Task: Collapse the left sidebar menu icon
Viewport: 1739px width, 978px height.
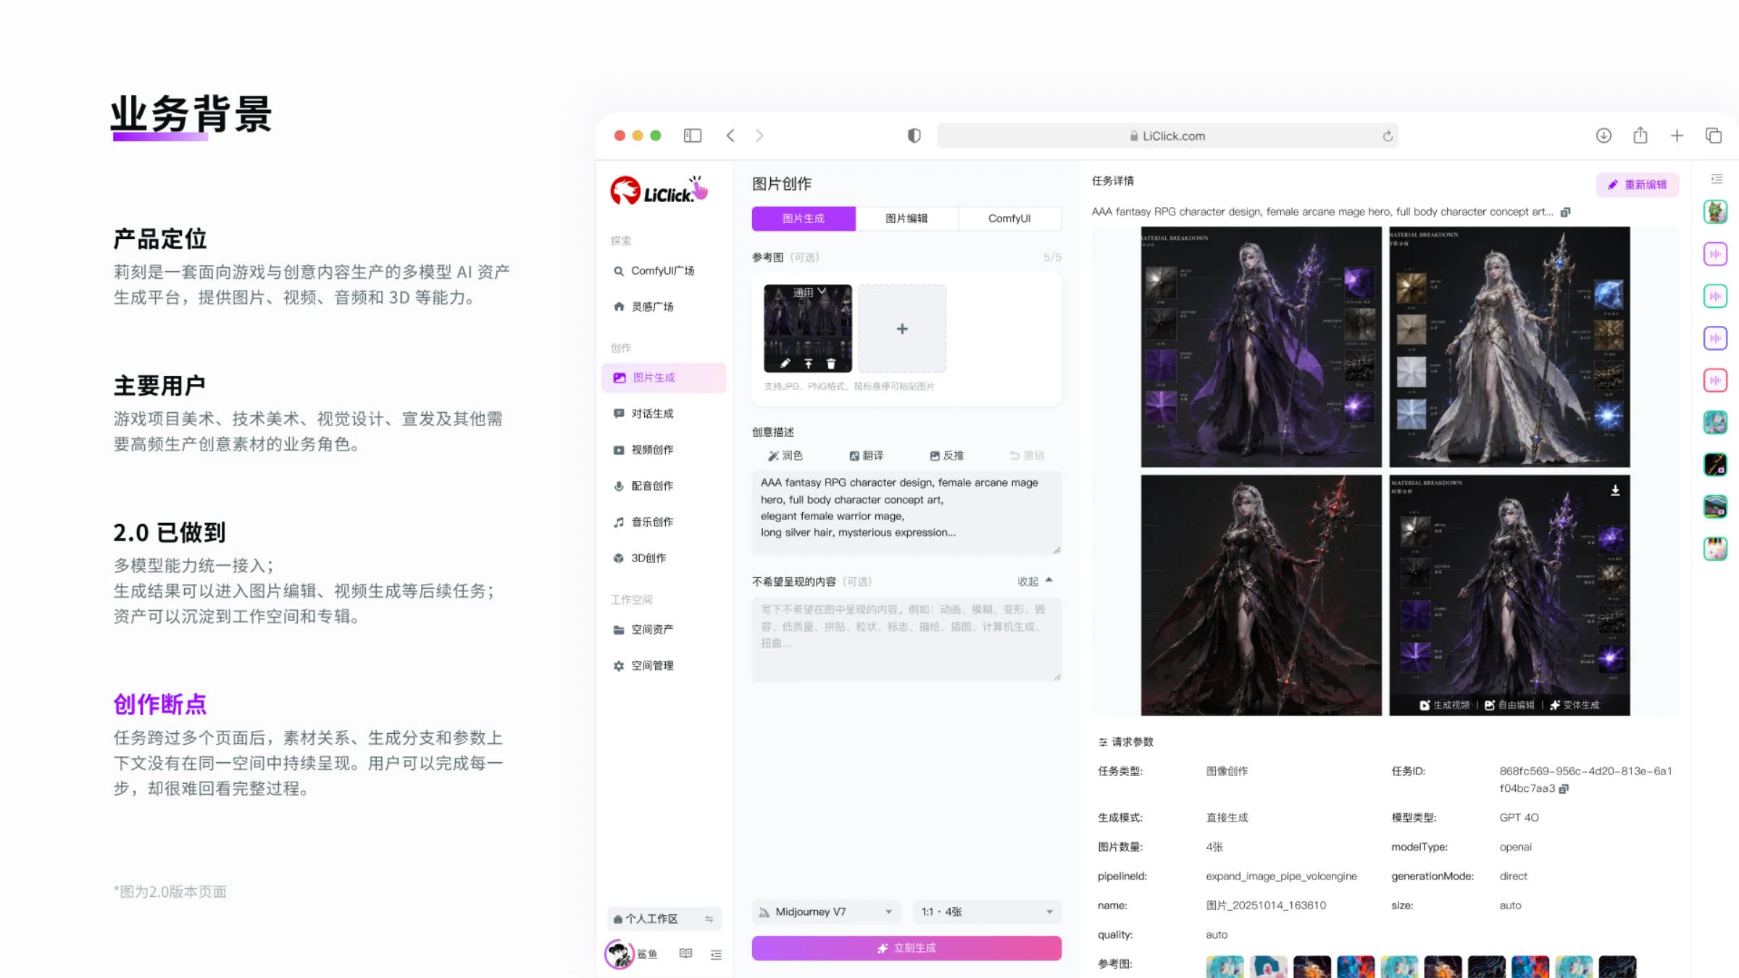Action: click(x=716, y=955)
